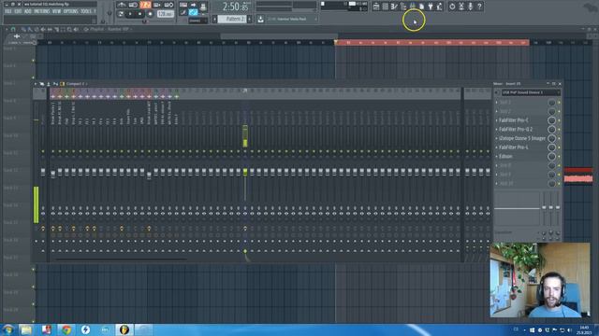This screenshot has width=599, height=336.
Task: Open the PATTERNS menu
Action: click(x=41, y=11)
